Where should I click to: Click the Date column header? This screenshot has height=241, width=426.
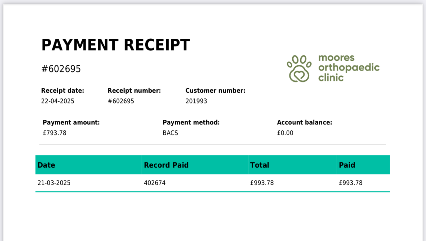pos(47,165)
